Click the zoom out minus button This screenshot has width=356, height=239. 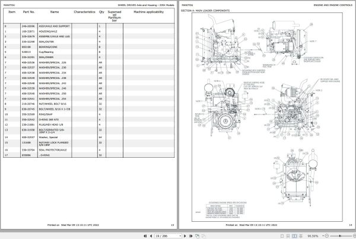(327, 236)
